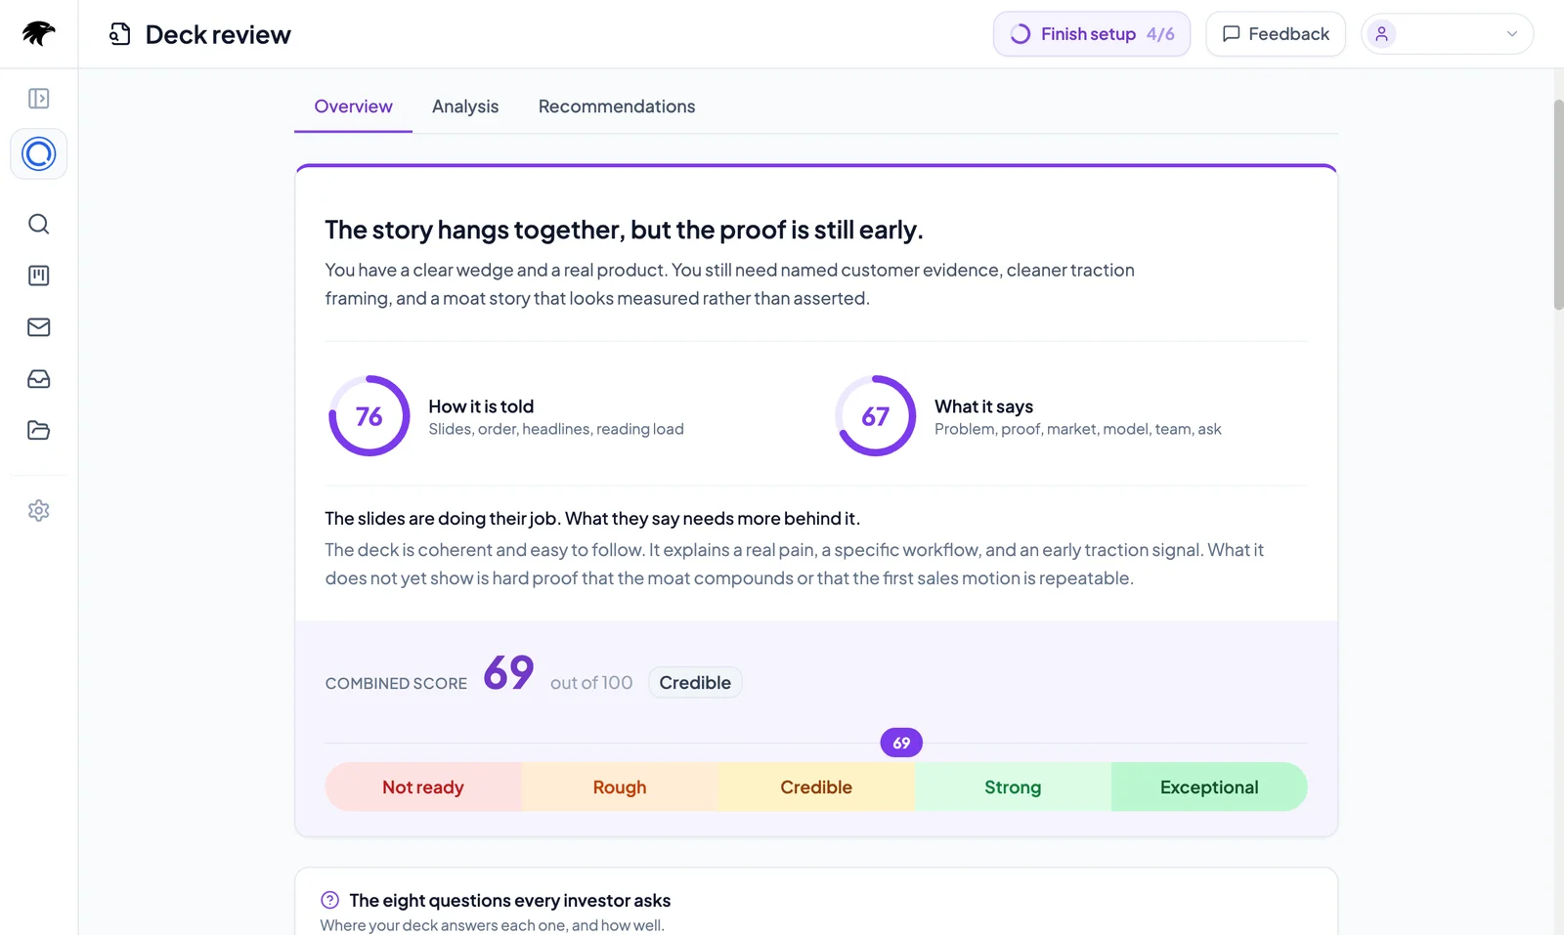Expand the user account dropdown chevron
1564x935 pixels.
(x=1512, y=34)
